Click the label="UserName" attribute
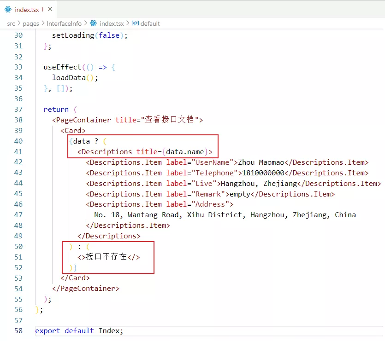 (200, 162)
